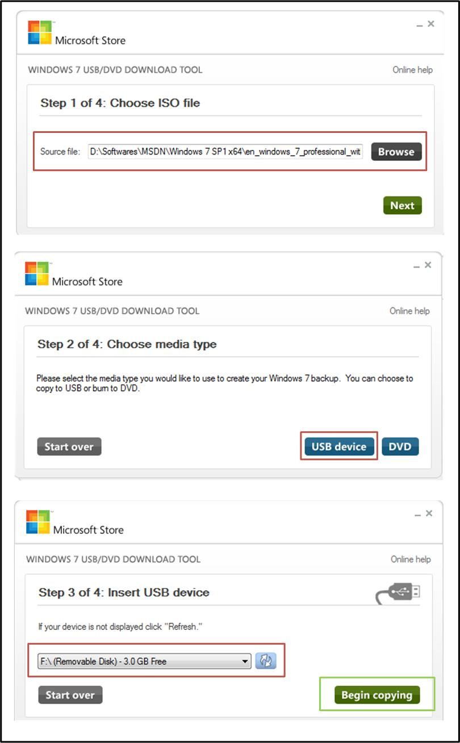The image size is (460, 743).
Task: Click the 'Step 2 of 4: Choose media type' heading
Action: click(x=127, y=344)
